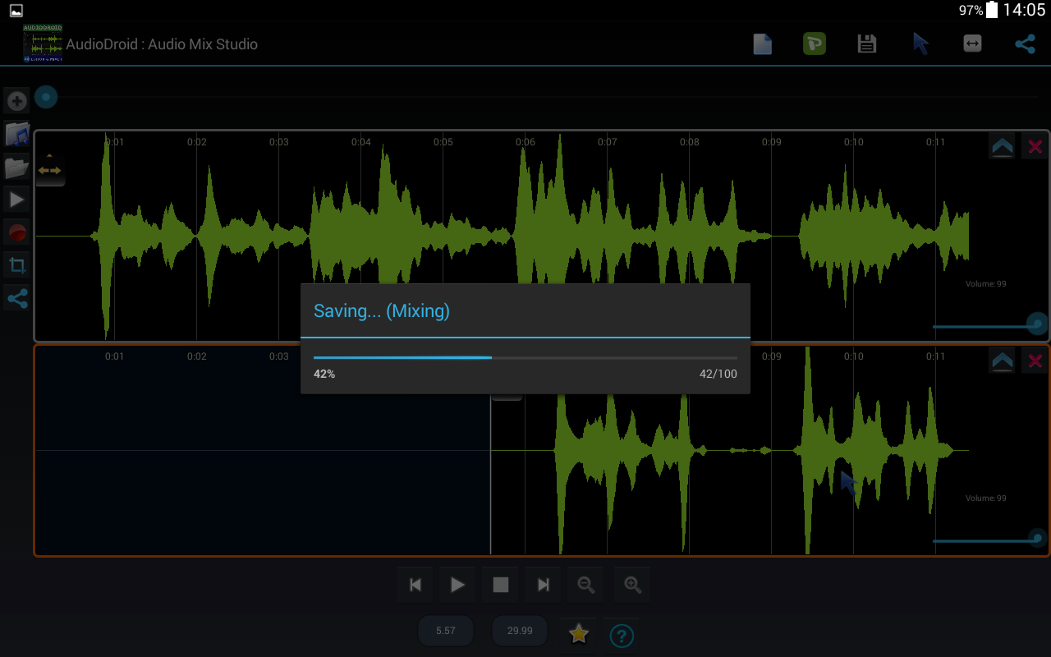Tap the 0:06 marker on upper track

(x=525, y=142)
